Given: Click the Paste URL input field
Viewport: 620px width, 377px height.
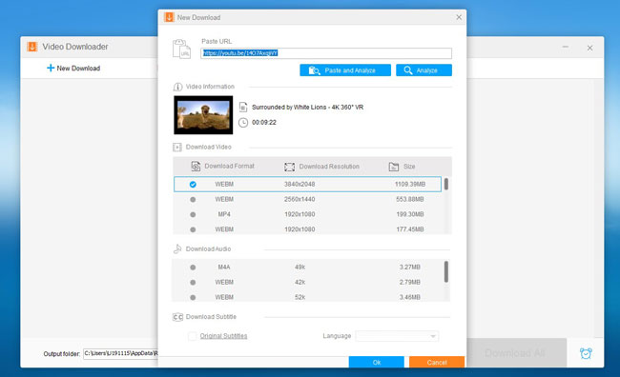Looking at the screenshot, I should pos(326,53).
